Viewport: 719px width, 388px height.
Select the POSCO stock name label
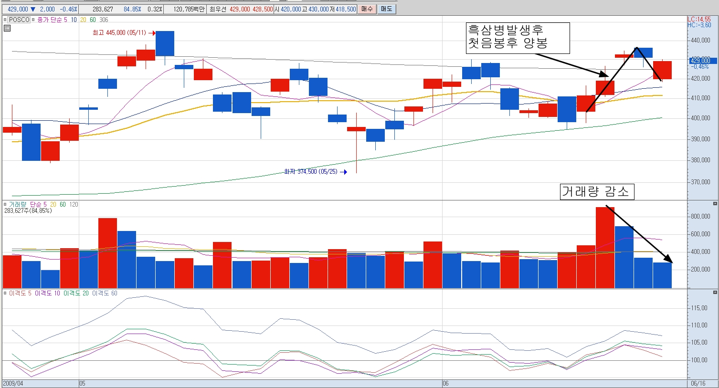point(20,20)
